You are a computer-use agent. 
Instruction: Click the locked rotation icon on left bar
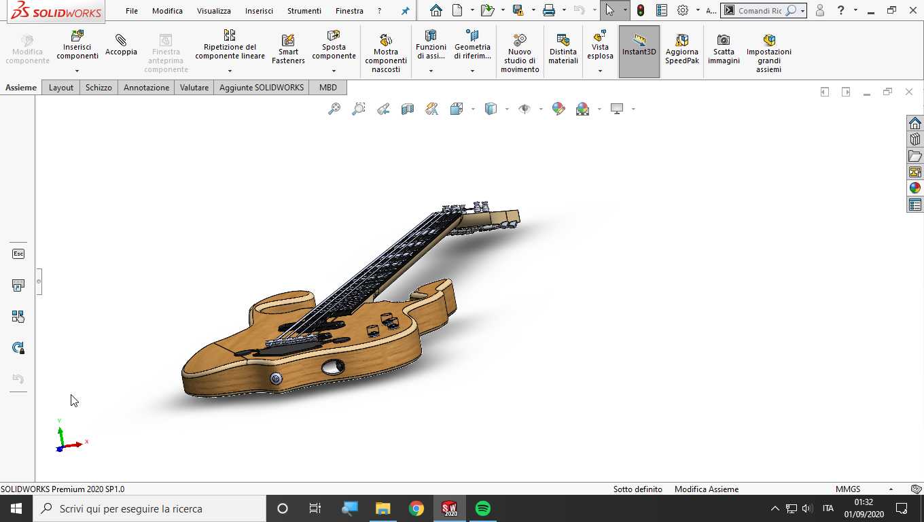(x=18, y=347)
